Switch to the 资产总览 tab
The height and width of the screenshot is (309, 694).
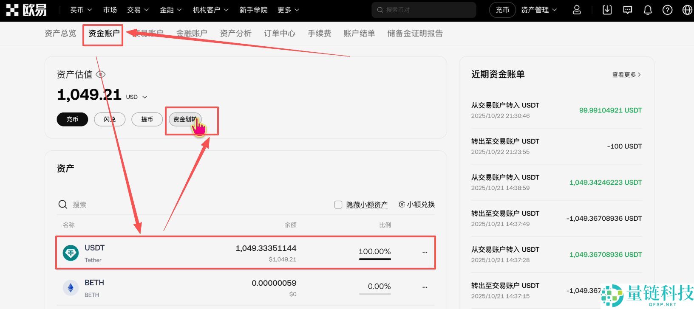60,33
